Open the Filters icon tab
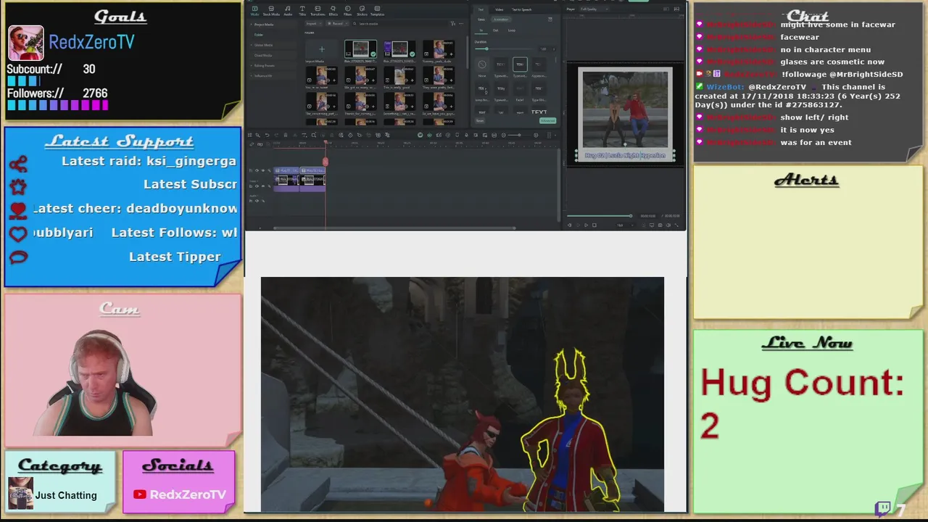The image size is (928, 522). coord(347,11)
